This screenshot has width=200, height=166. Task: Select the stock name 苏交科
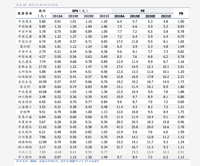coord(25,87)
